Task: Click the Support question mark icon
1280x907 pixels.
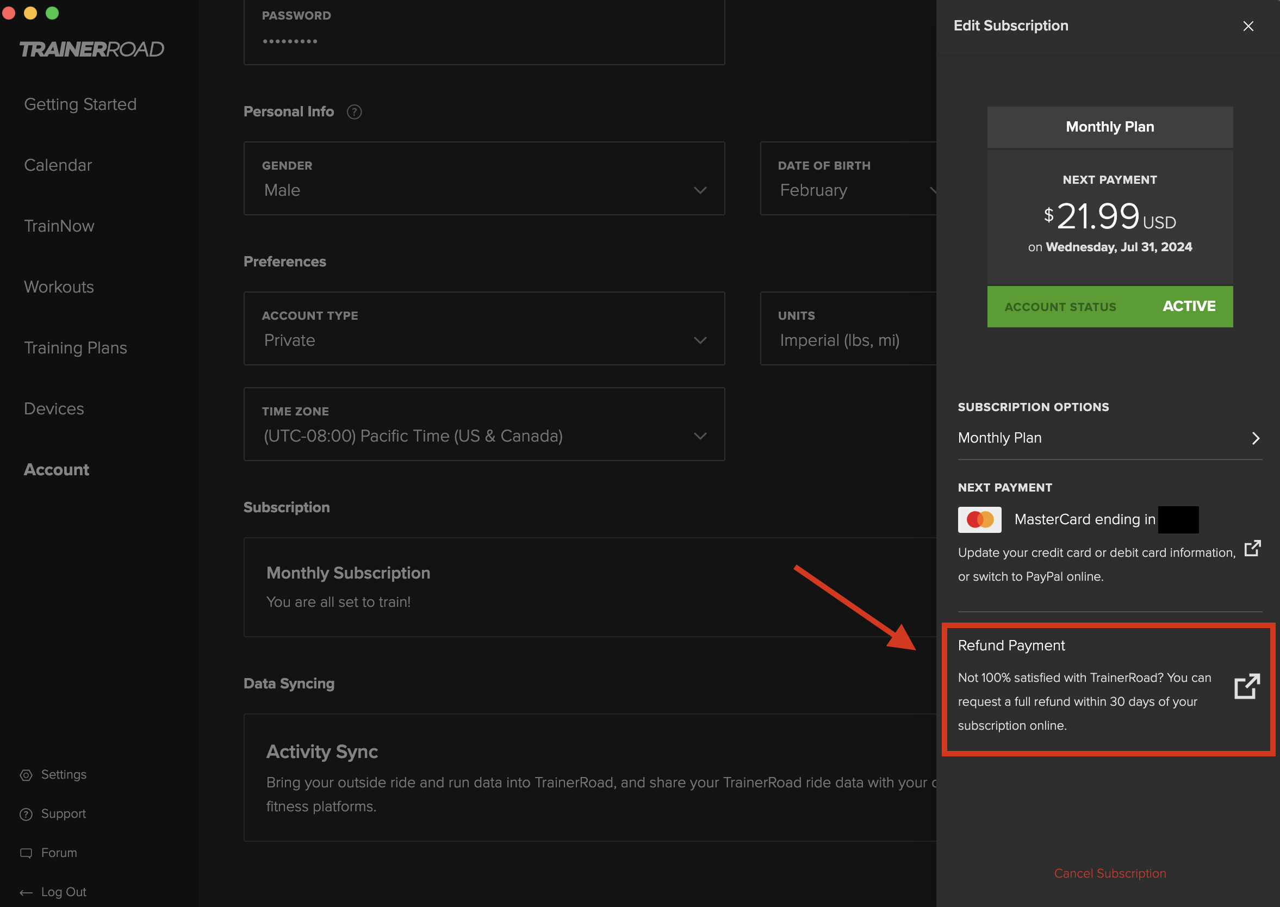Action: coord(26,815)
